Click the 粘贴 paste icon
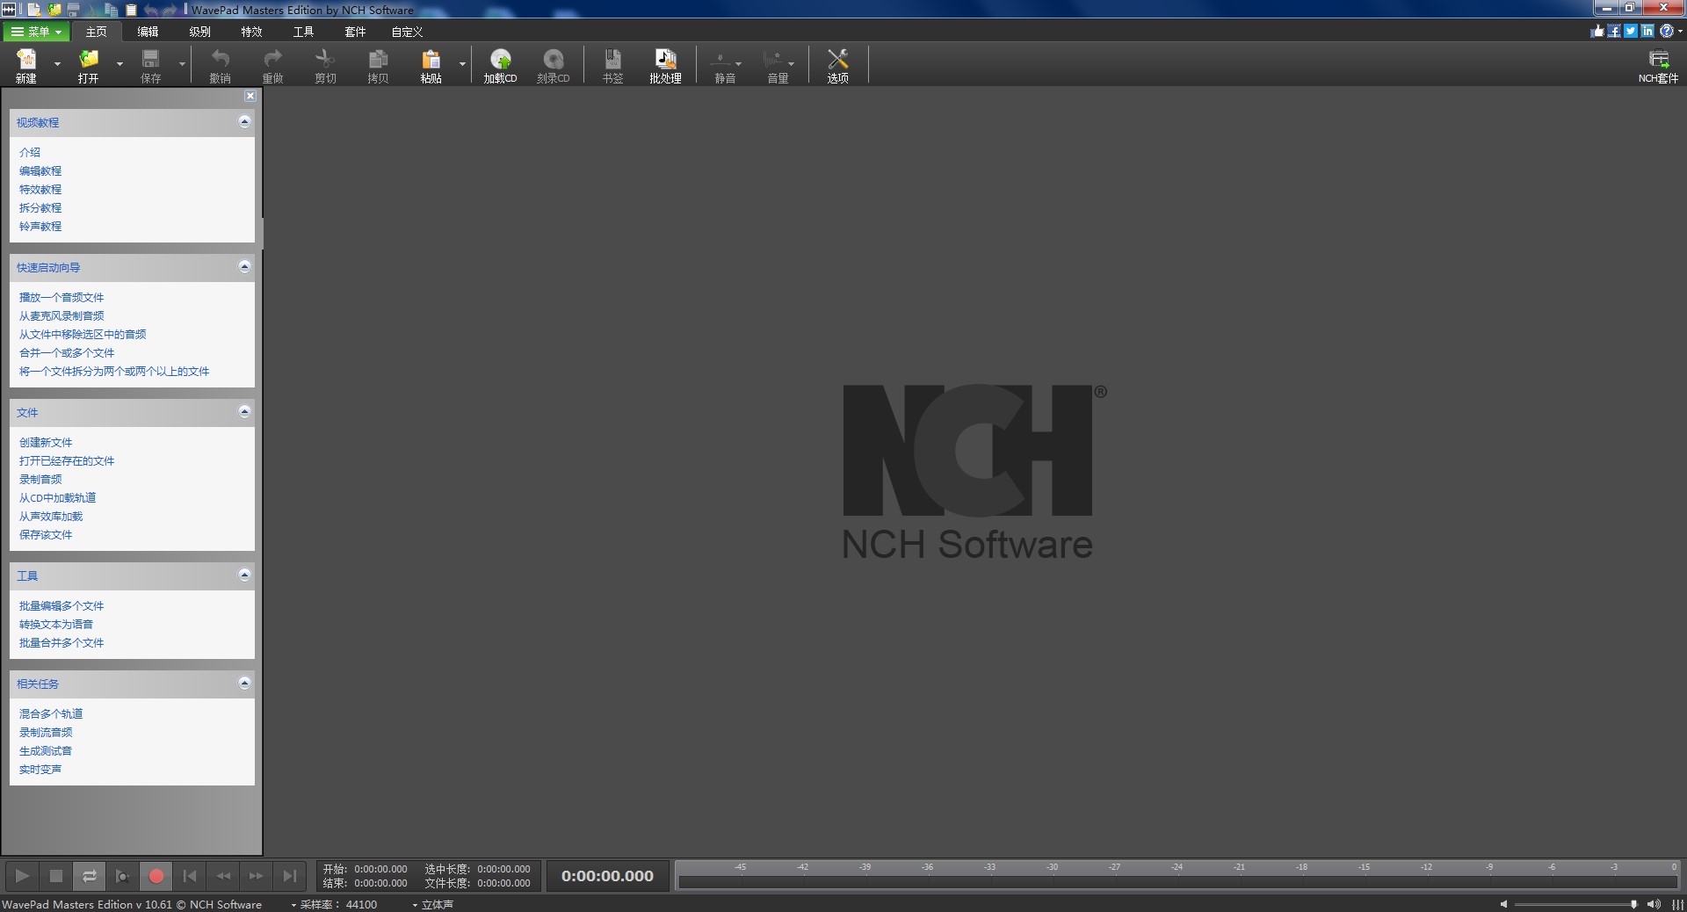1687x912 pixels. pos(431,65)
